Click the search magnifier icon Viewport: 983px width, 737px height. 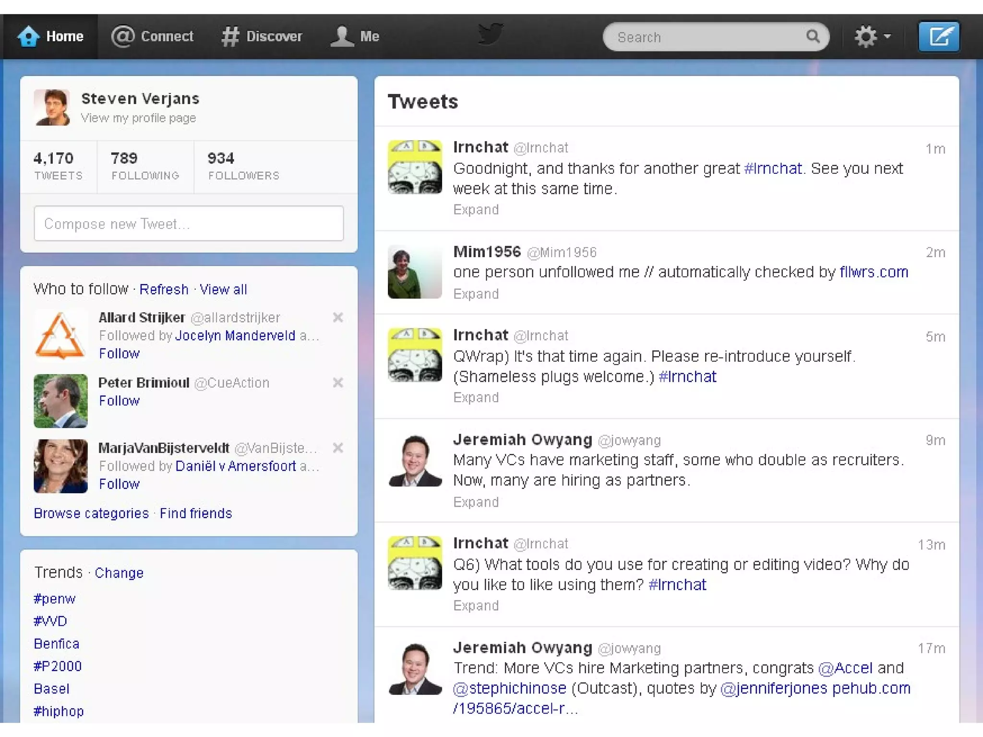click(x=813, y=36)
